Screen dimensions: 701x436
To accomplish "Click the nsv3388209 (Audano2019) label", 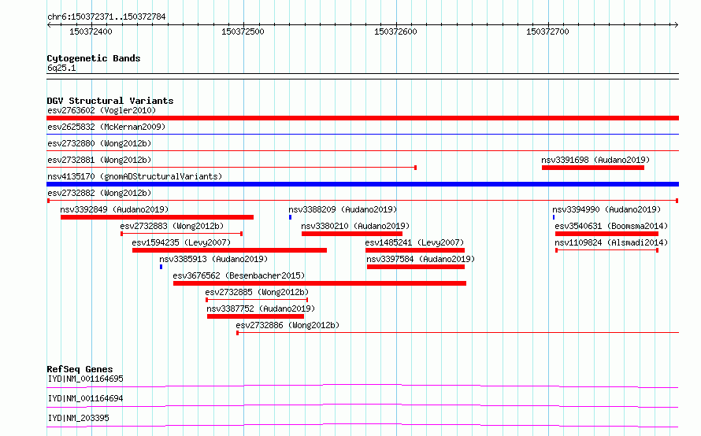I will tap(343, 209).
